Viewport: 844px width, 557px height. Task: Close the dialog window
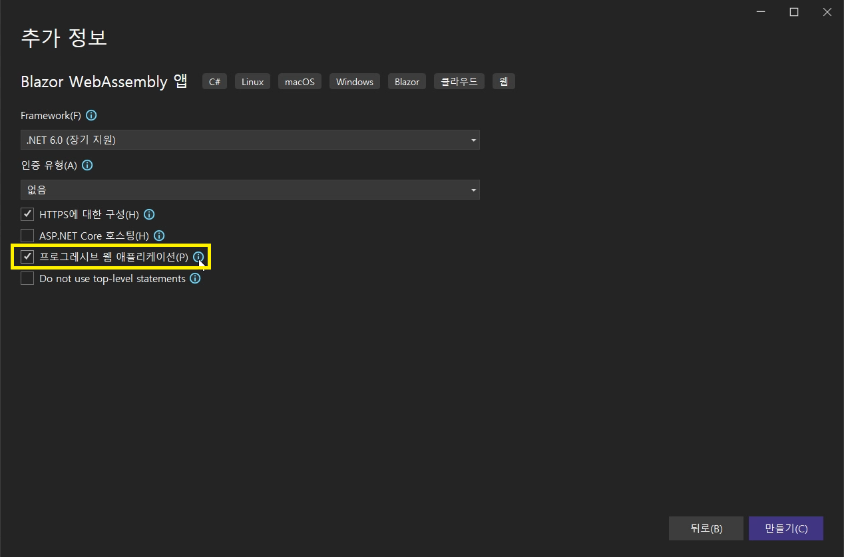click(x=827, y=12)
